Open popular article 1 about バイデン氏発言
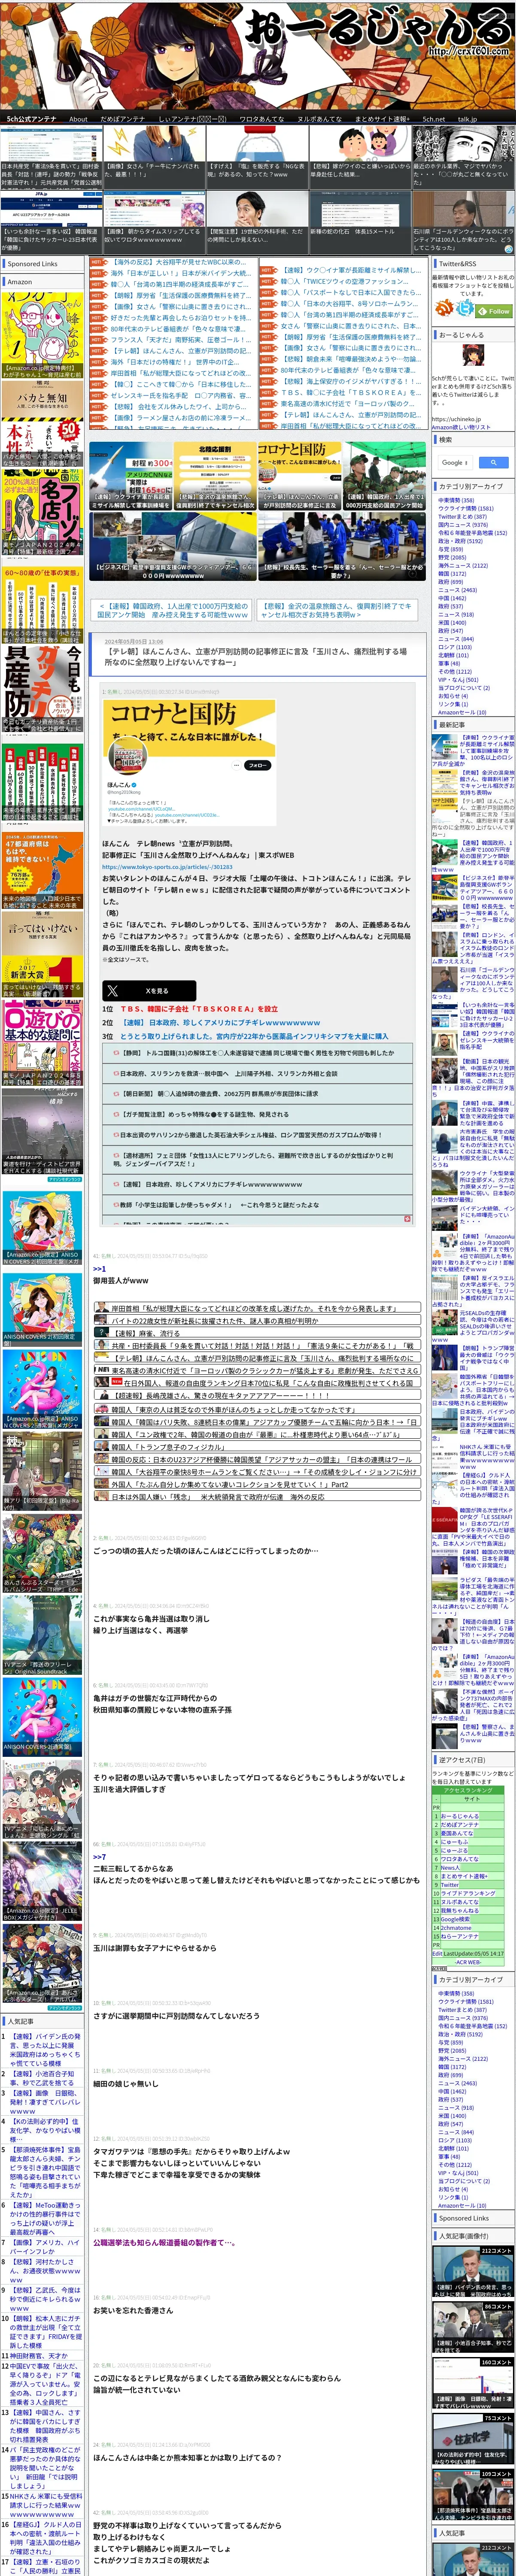This screenshot has width=516, height=2576. tap(45, 2049)
